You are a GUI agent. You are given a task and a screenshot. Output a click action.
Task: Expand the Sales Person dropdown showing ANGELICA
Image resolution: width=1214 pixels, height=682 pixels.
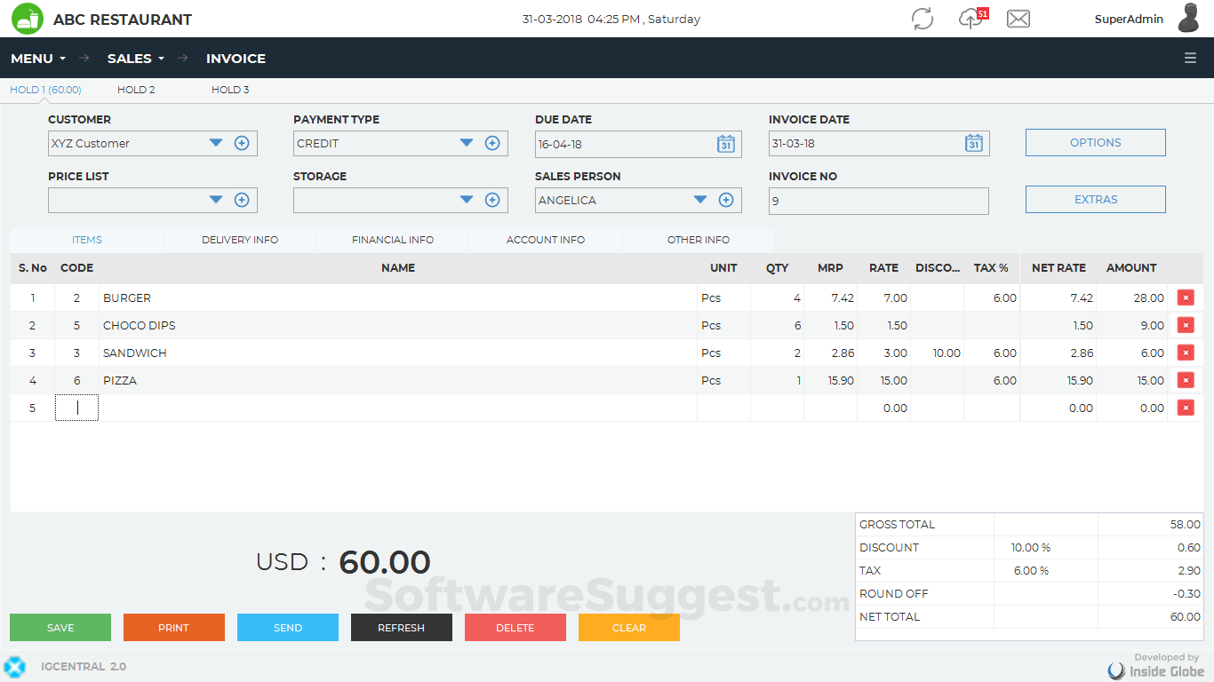tap(700, 200)
